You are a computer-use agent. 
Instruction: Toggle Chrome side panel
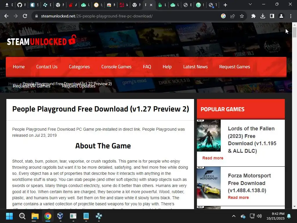pos(272,16)
